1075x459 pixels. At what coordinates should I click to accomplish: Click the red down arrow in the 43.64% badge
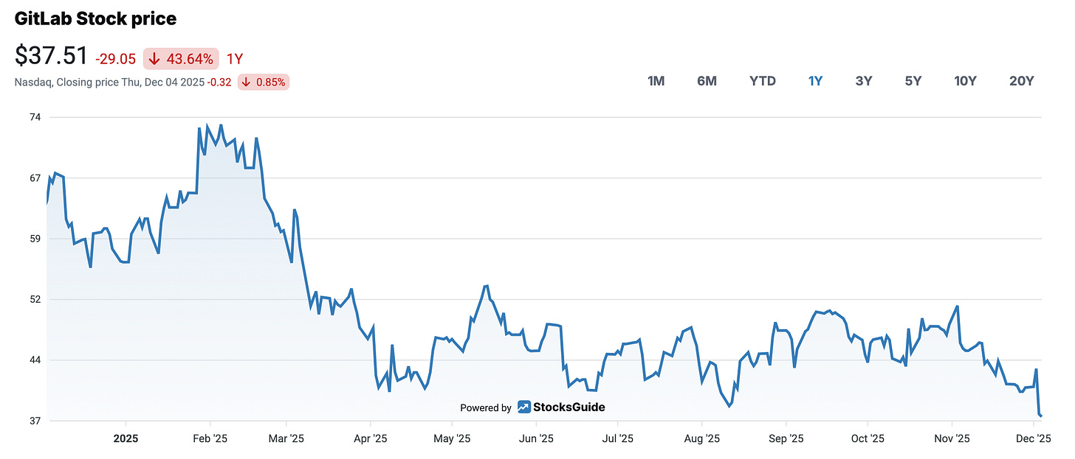click(153, 58)
